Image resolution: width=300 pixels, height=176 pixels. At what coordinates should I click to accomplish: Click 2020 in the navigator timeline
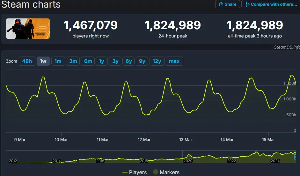point(188,161)
